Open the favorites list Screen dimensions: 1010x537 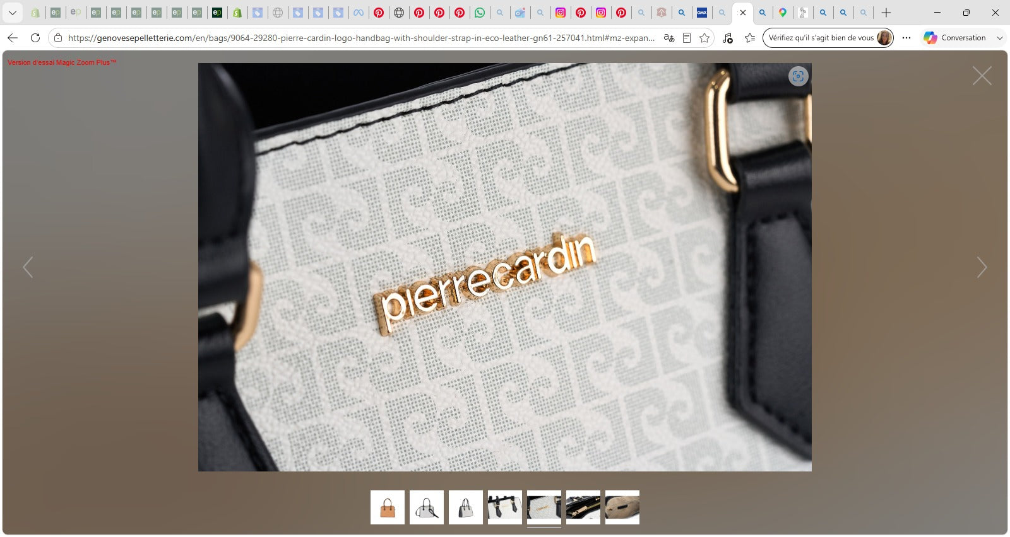coord(750,38)
